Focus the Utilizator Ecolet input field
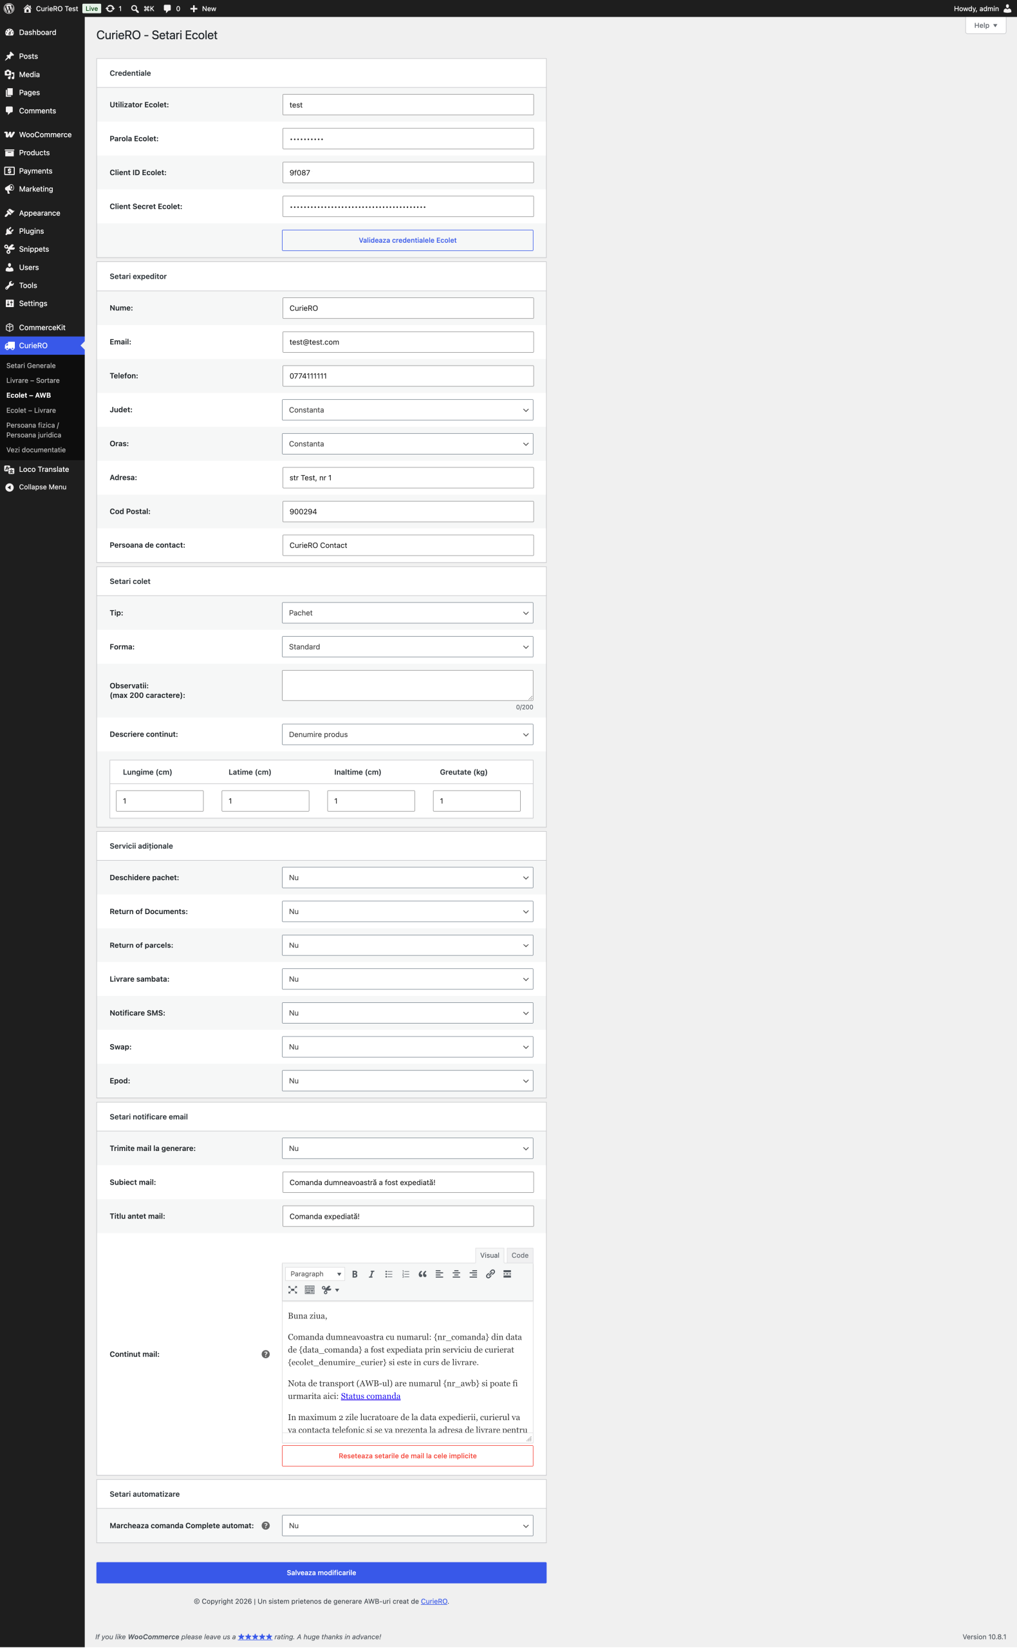The width and height of the screenshot is (1017, 1648). click(x=407, y=105)
